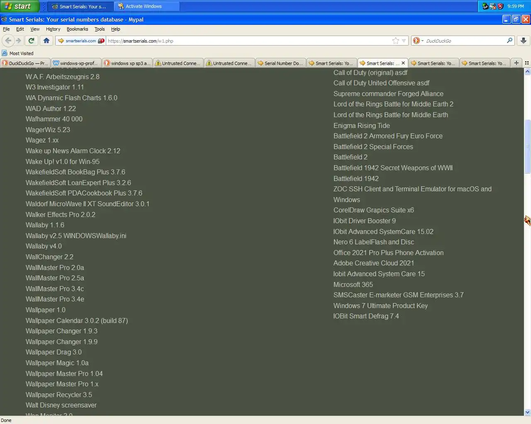Open the W3 Investigator 1.11 link
Screen dimensions: 531x424
click(x=55, y=87)
